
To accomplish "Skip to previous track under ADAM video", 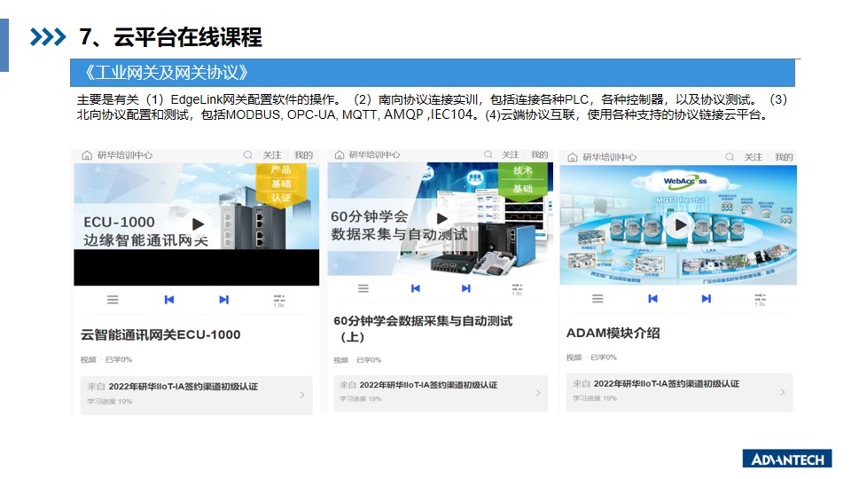I will coord(653,298).
